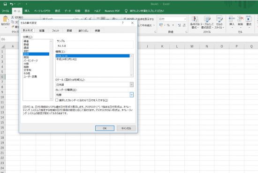Select the 表示形式 (Number) dialog tab
The height and width of the screenshot is (173, 258).
coord(28,30)
